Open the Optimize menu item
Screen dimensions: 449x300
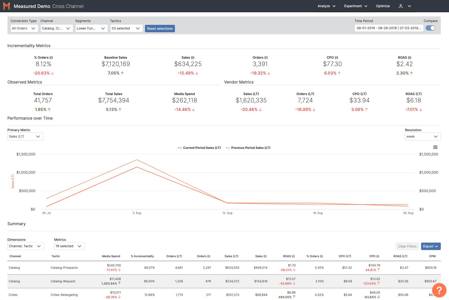point(383,6)
